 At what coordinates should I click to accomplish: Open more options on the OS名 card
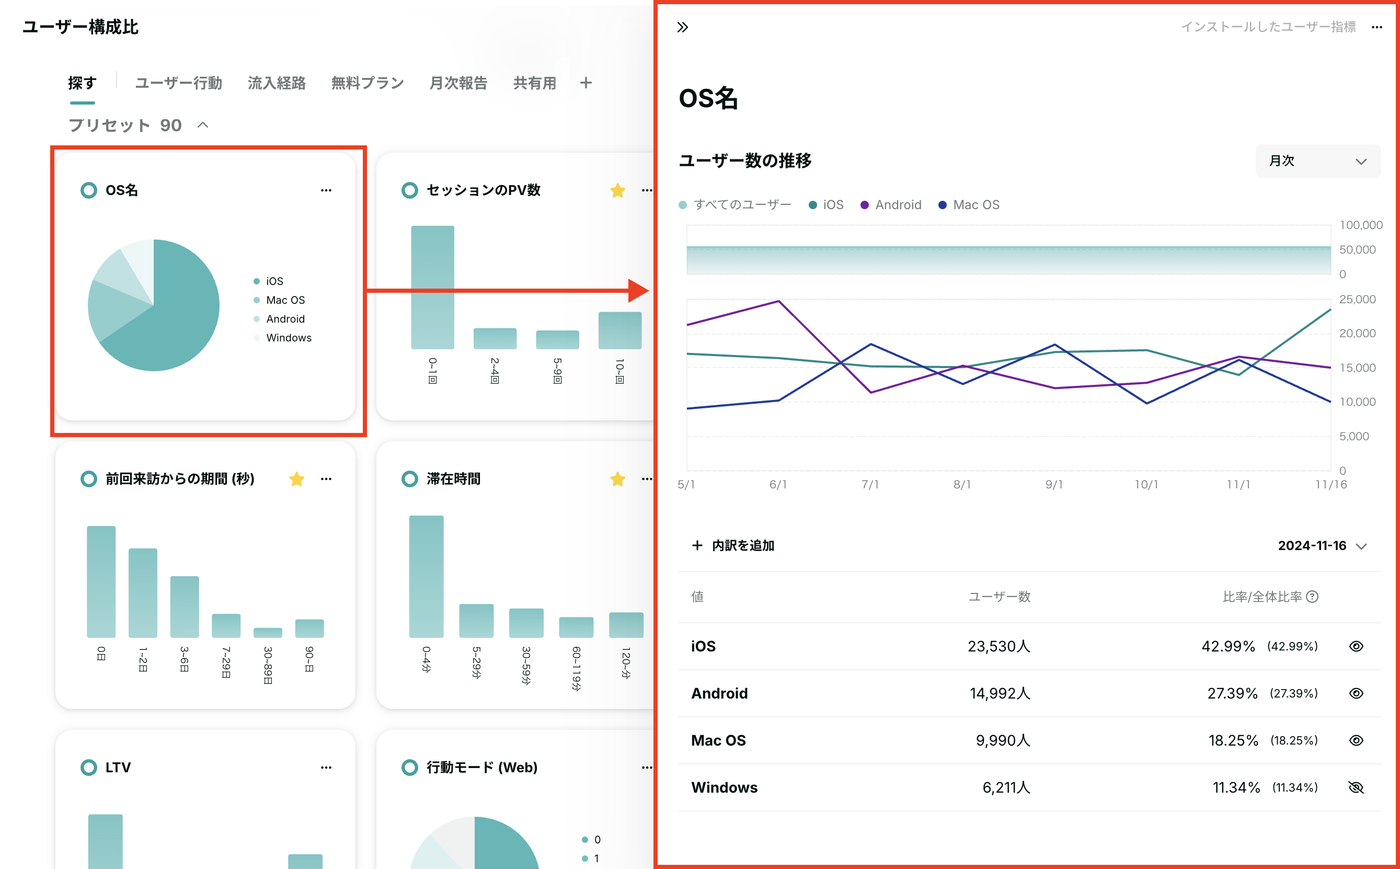[x=326, y=190]
